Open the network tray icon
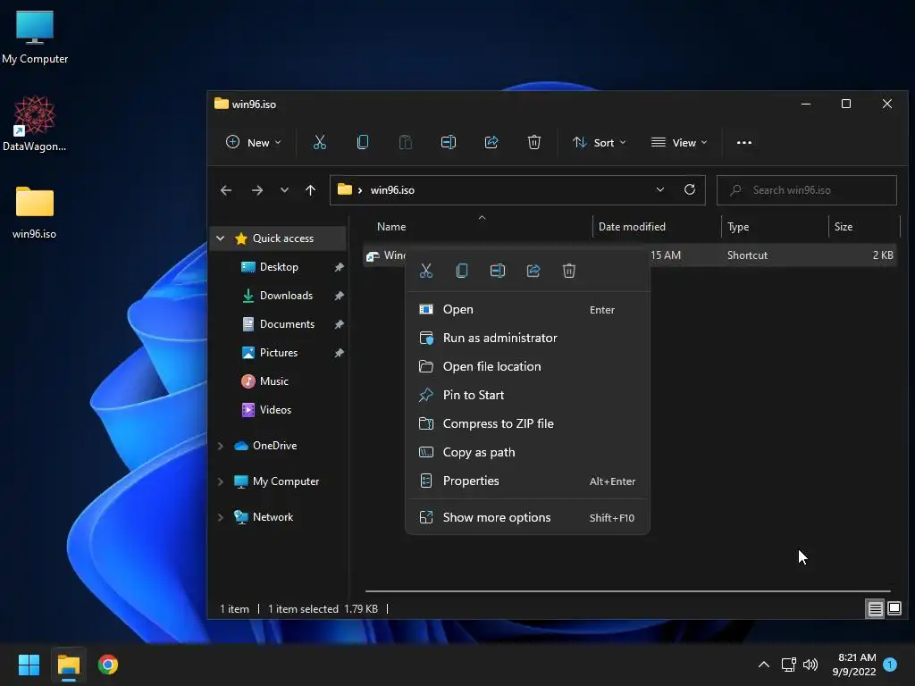 tap(788, 665)
